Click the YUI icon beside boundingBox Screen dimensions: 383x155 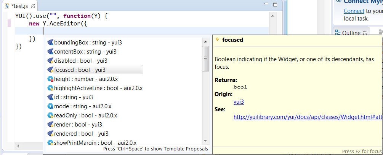point(50,43)
